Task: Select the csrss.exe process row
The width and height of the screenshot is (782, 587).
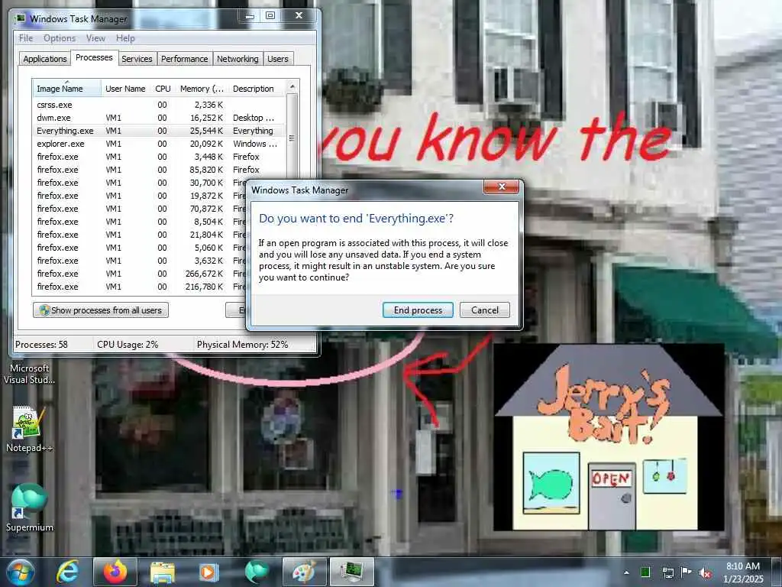Action: tap(160, 105)
